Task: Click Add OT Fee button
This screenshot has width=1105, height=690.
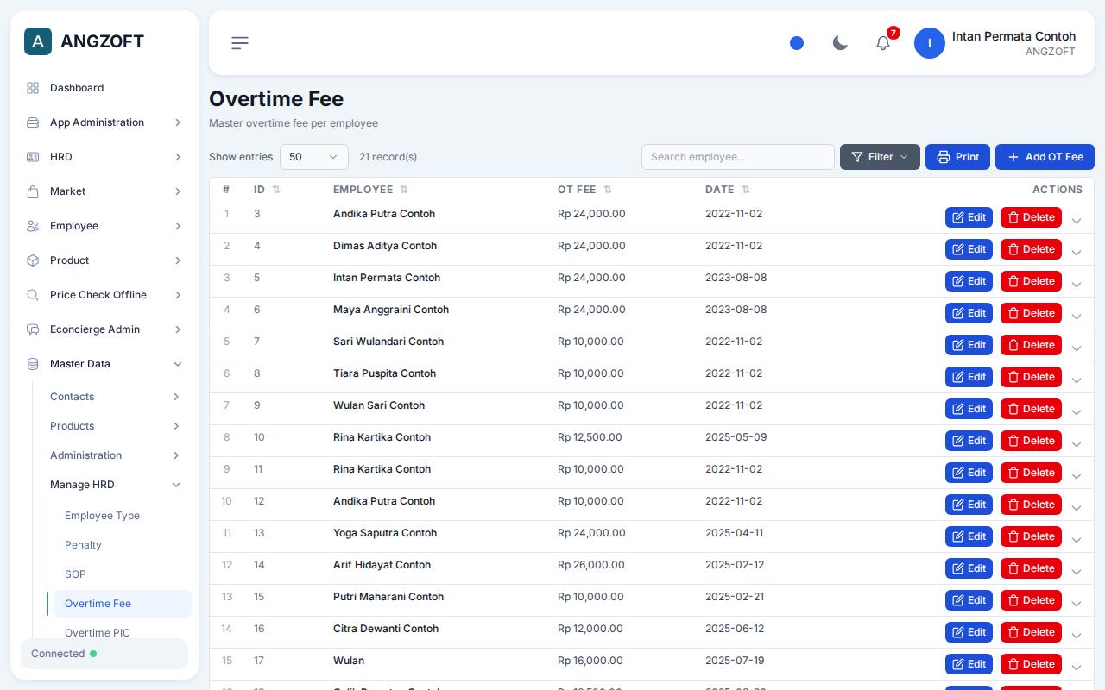Action: coord(1045,157)
